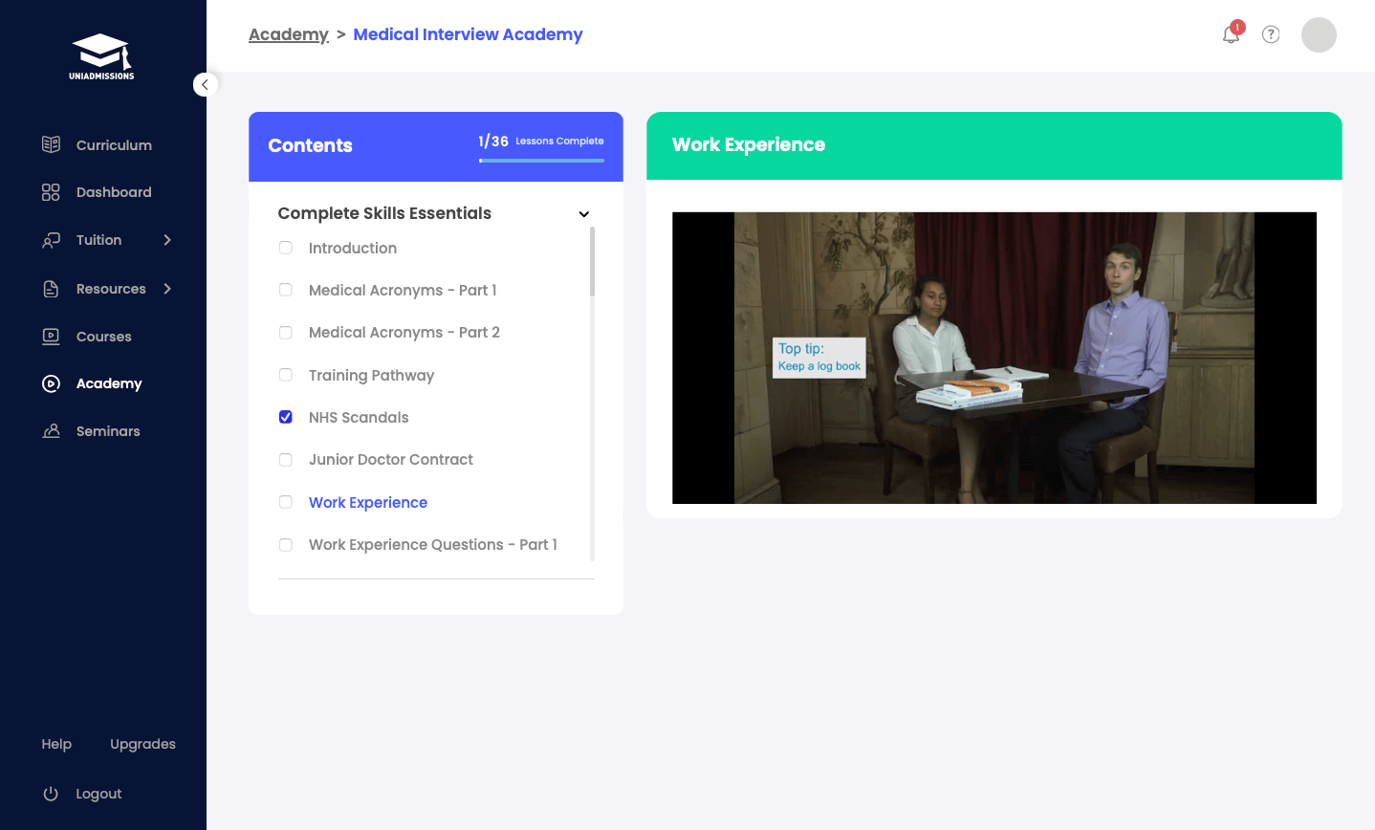Click the user profile avatar
The height and width of the screenshot is (830, 1375).
click(x=1319, y=34)
